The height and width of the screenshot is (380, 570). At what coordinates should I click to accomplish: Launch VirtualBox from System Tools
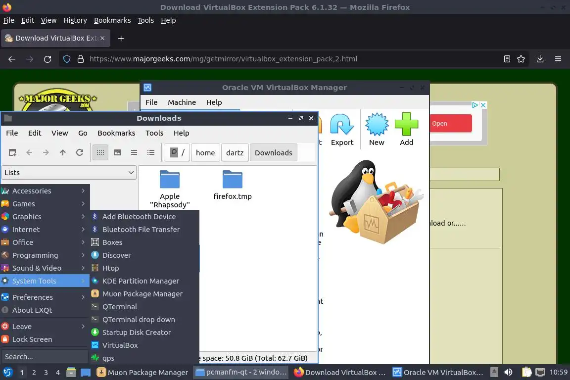coord(144,345)
